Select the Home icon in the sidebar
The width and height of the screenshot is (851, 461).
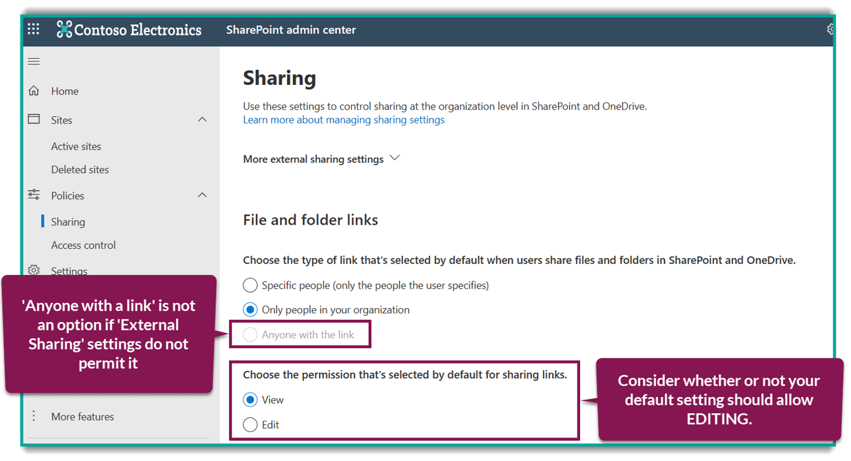33,90
